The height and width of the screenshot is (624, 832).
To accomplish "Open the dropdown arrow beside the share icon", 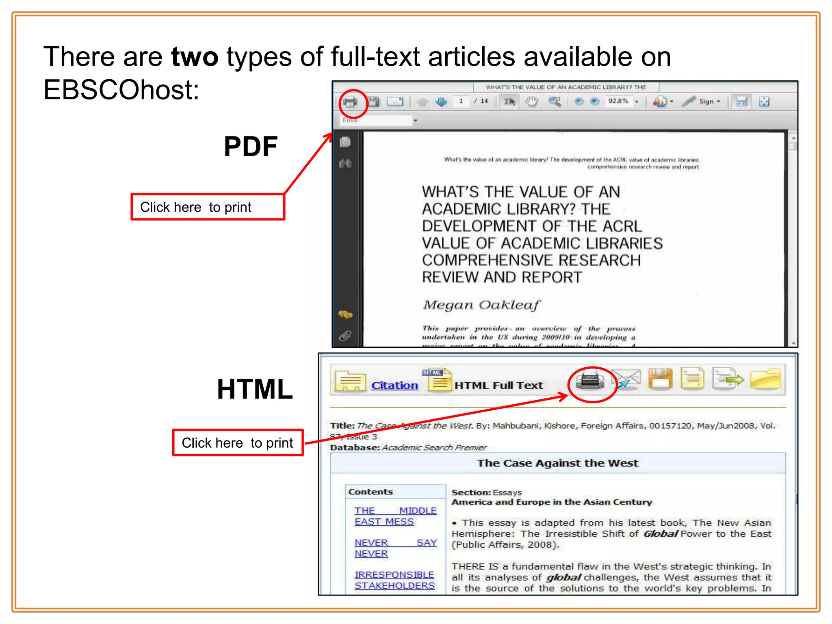I will tap(672, 102).
